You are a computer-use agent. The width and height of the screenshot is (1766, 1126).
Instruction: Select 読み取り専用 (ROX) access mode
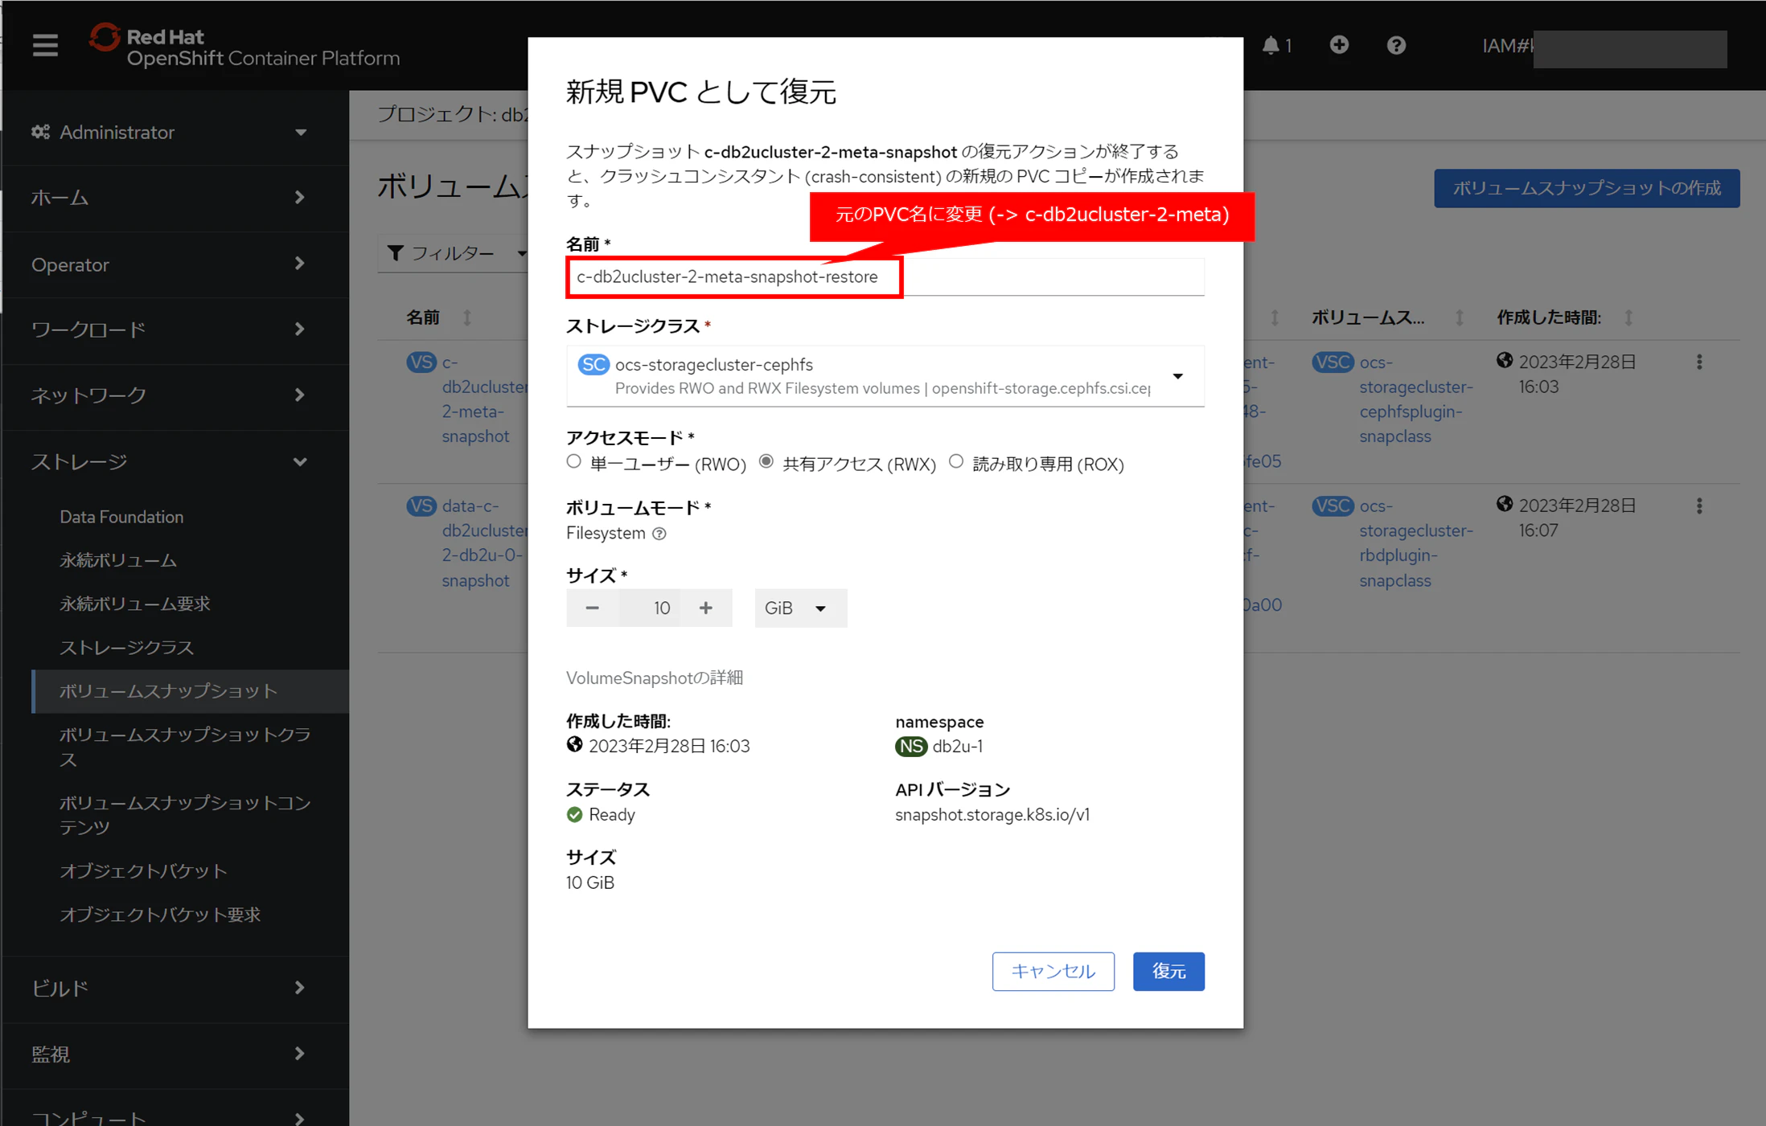956,462
